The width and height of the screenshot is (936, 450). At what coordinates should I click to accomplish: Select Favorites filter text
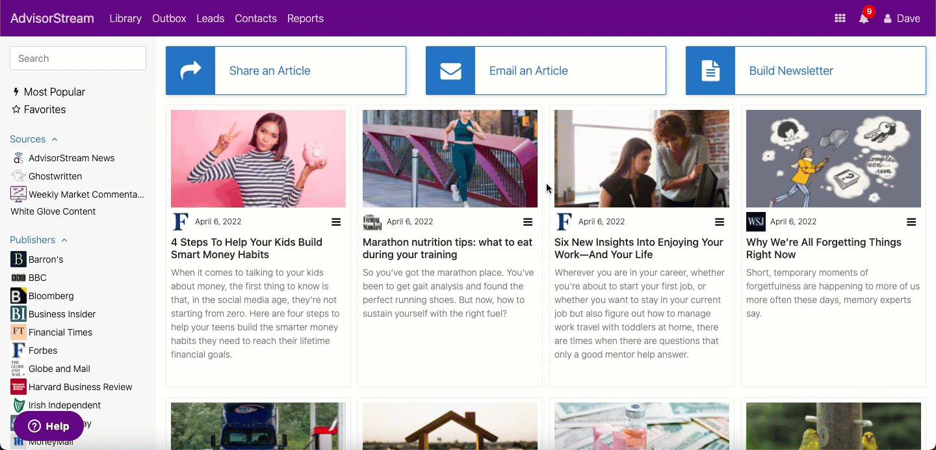click(45, 109)
